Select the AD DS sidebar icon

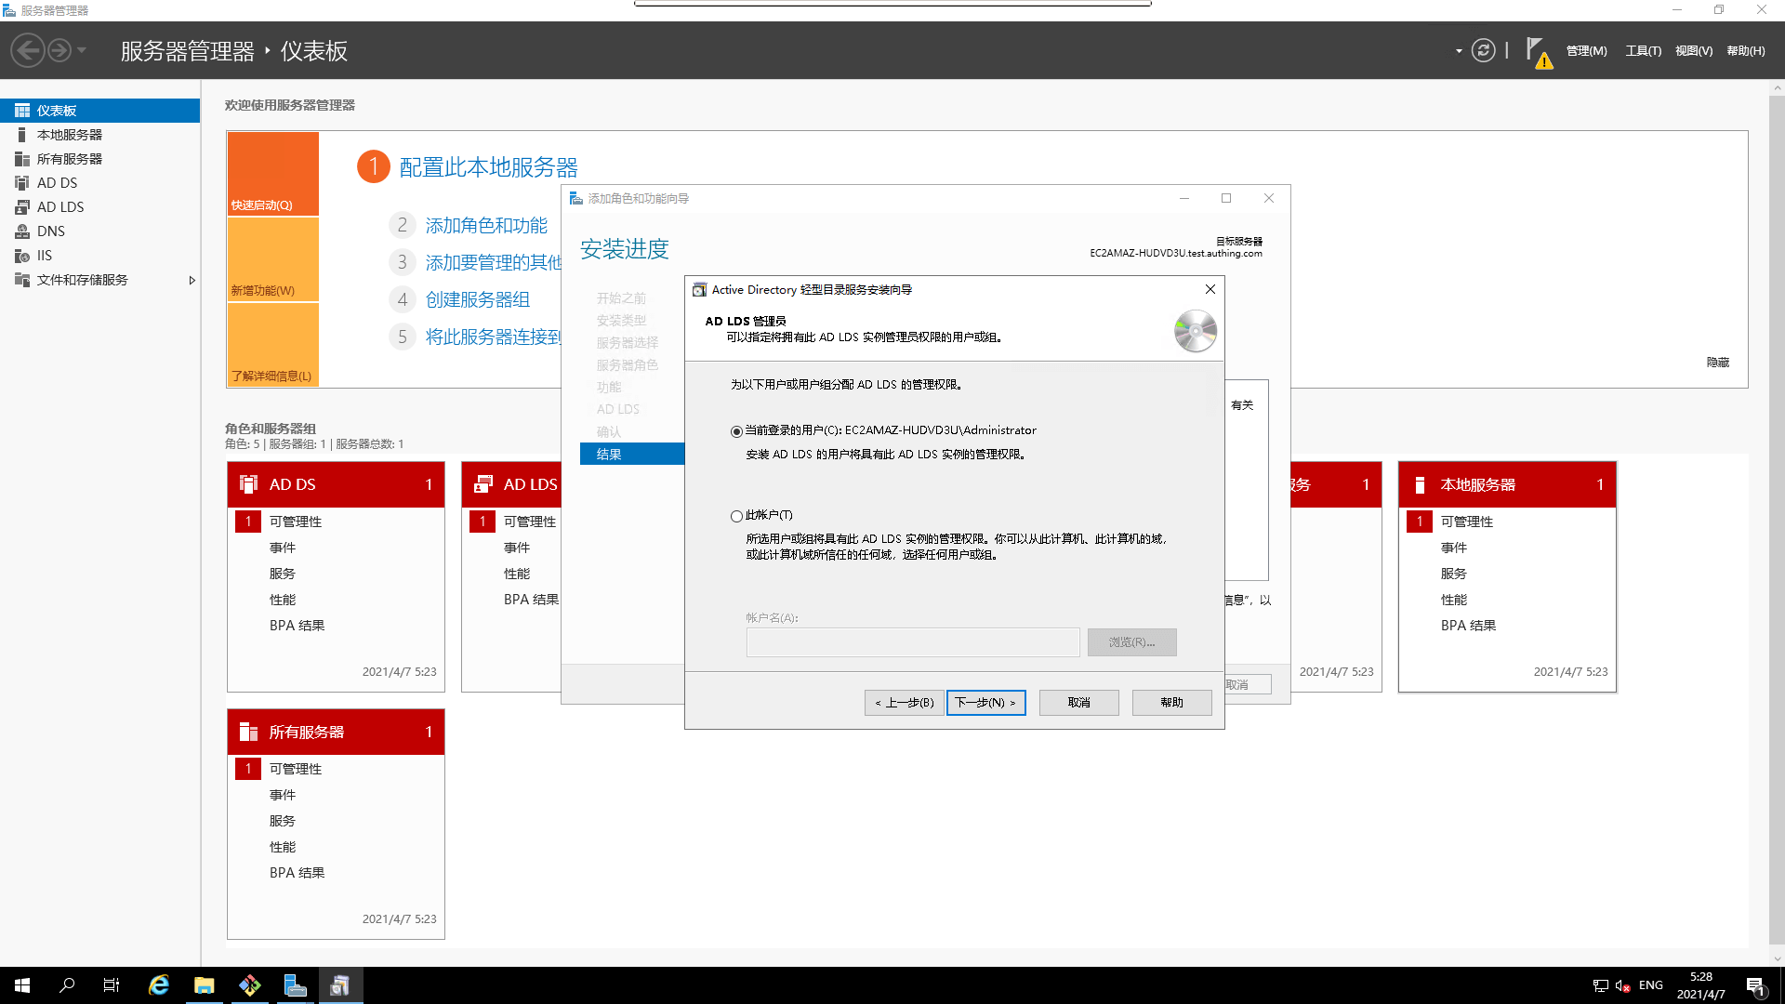pos(22,183)
